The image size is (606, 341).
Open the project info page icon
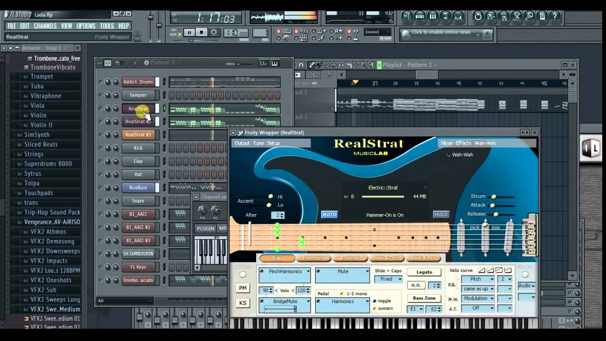click(x=542, y=17)
